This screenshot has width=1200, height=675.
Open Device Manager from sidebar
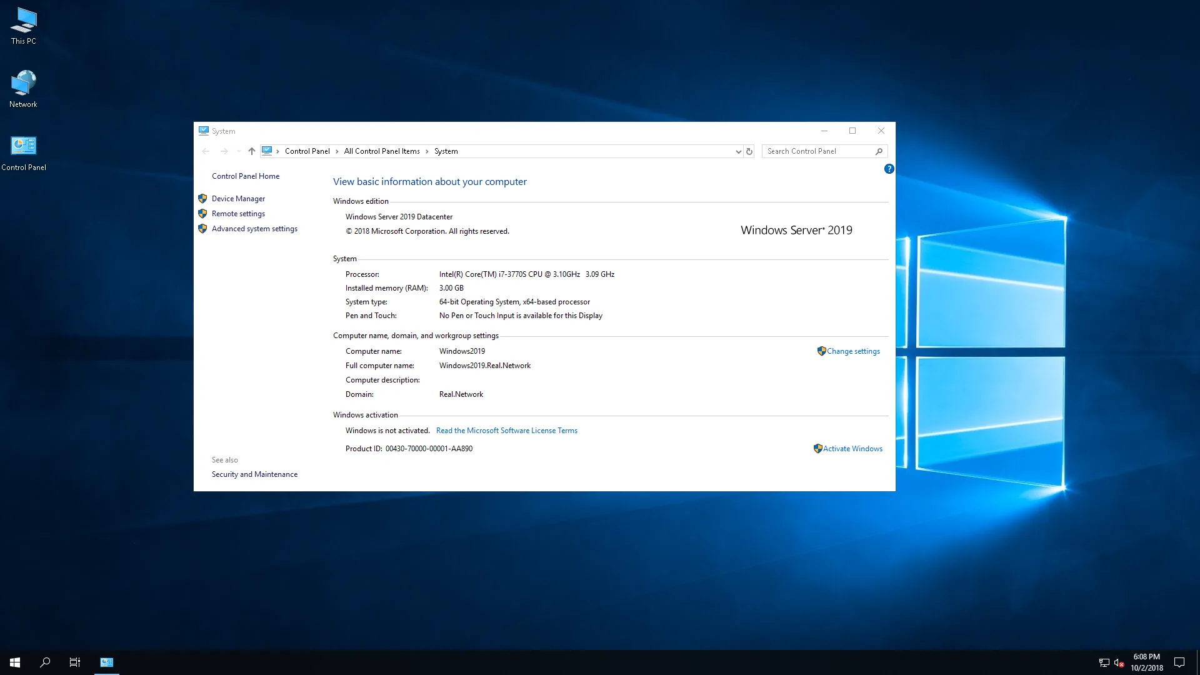pos(237,197)
